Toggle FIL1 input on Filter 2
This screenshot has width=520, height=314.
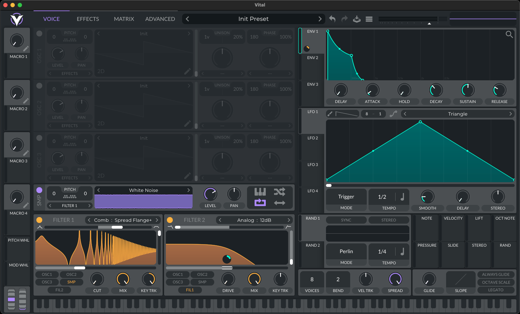coord(190,290)
